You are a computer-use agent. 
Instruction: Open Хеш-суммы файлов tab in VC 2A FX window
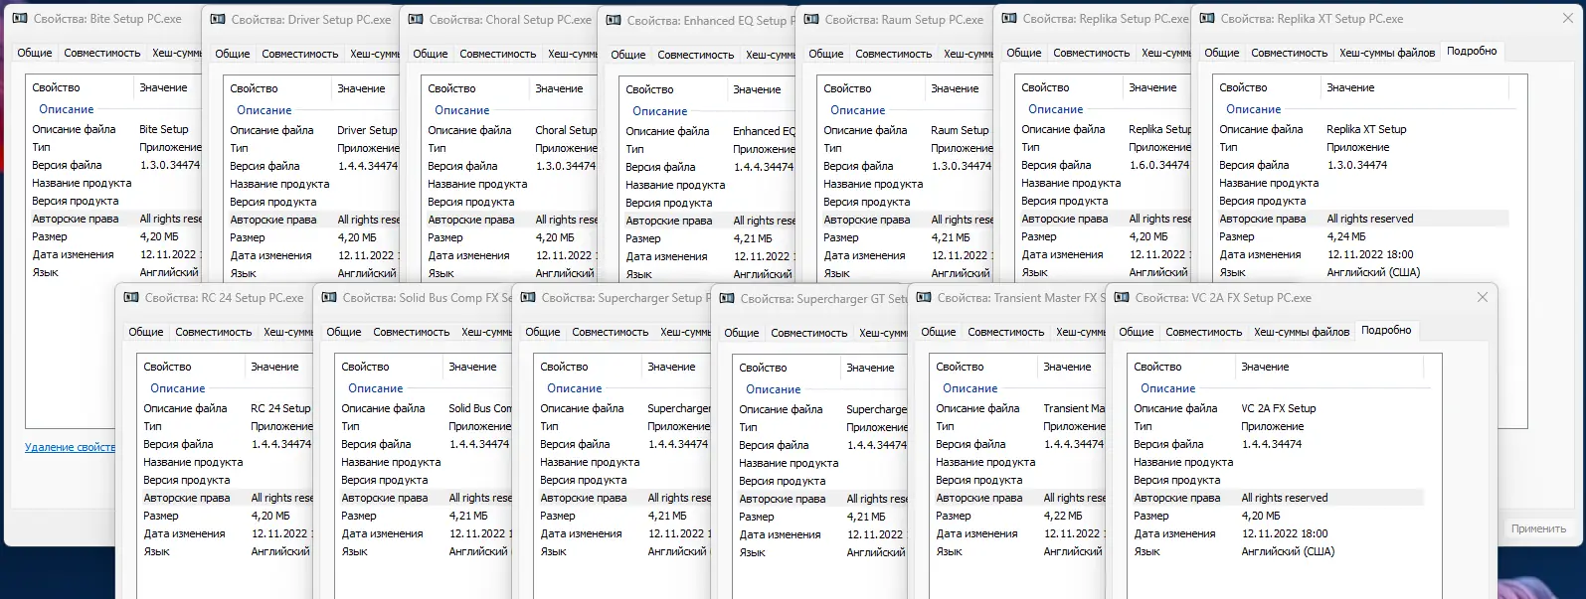pos(1302,332)
